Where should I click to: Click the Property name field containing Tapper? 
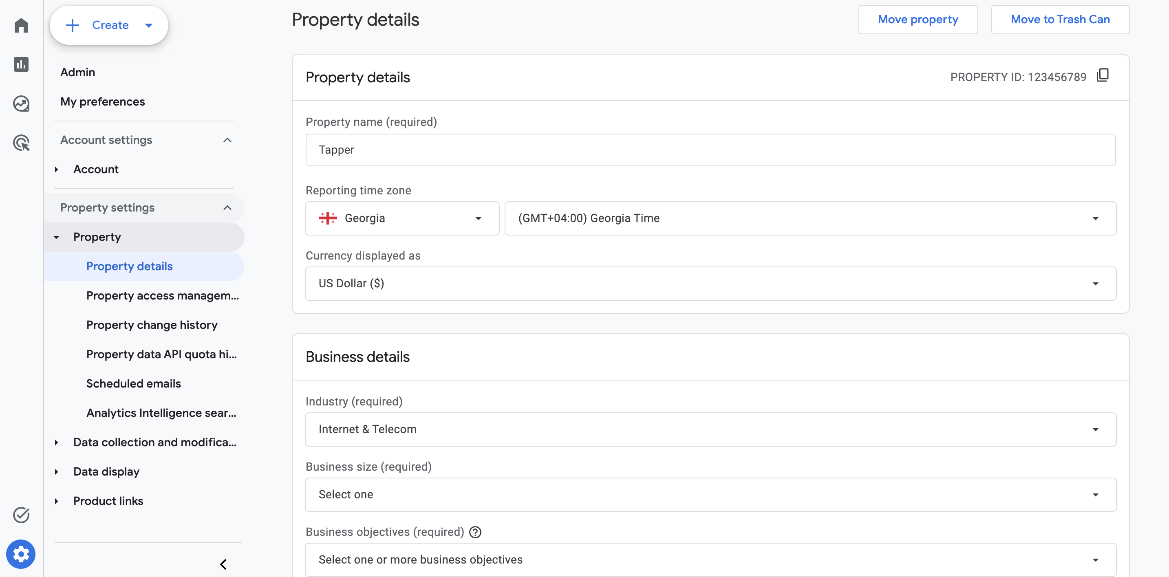[711, 150]
